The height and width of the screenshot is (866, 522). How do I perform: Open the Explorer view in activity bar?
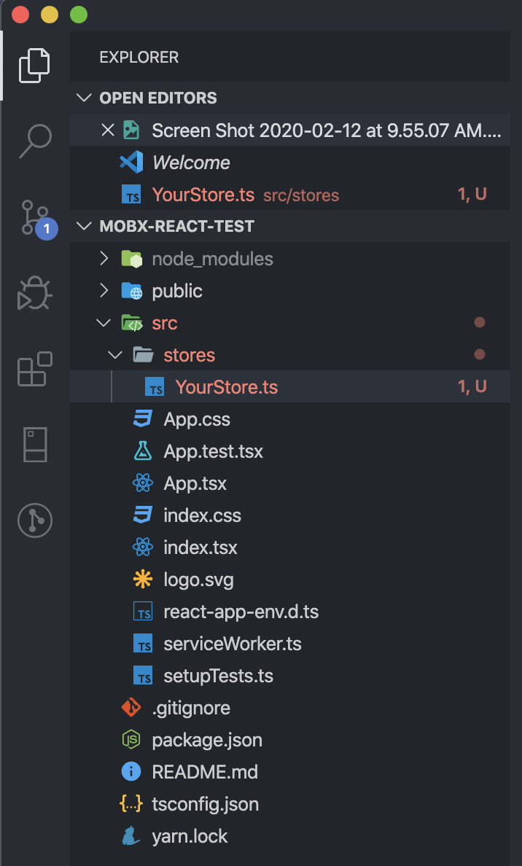pyautogui.click(x=34, y=66)
